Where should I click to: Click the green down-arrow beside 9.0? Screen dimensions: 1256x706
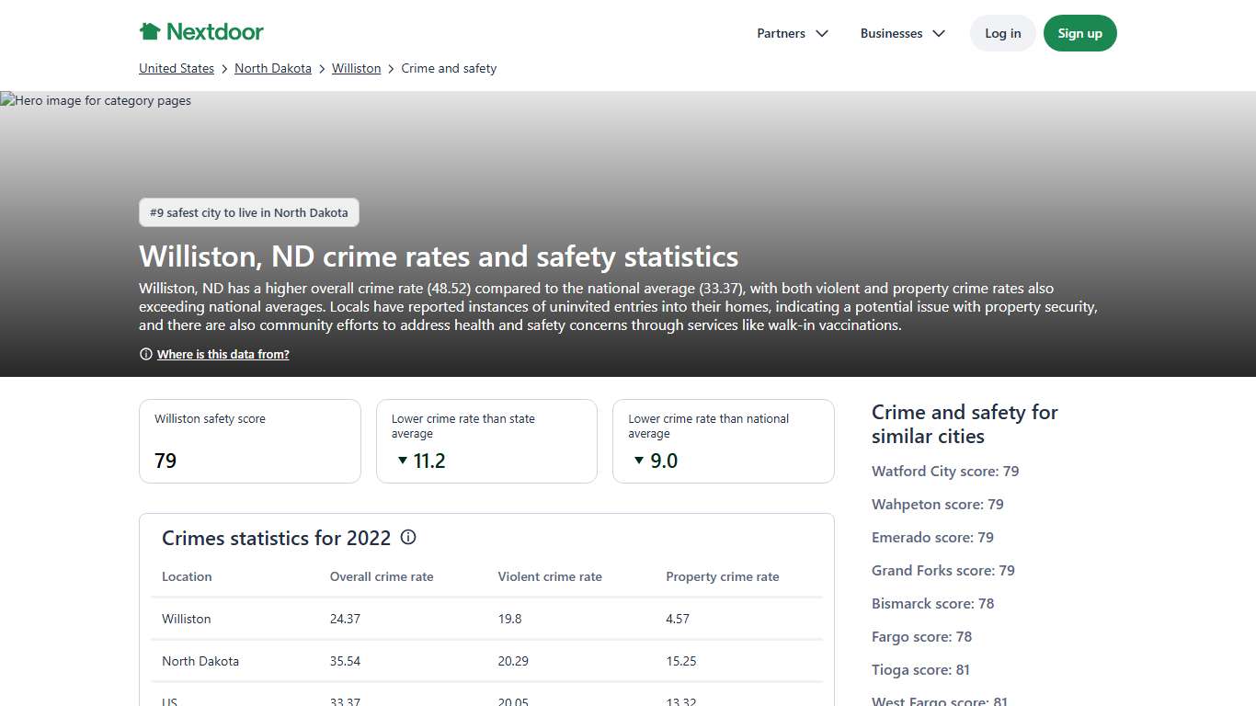(x=639, y=461)
